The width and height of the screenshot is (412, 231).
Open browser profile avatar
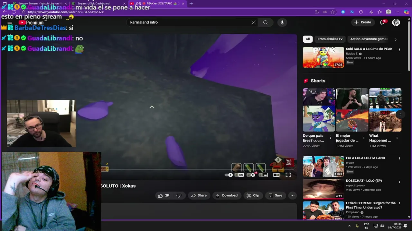tap(389, 12)
